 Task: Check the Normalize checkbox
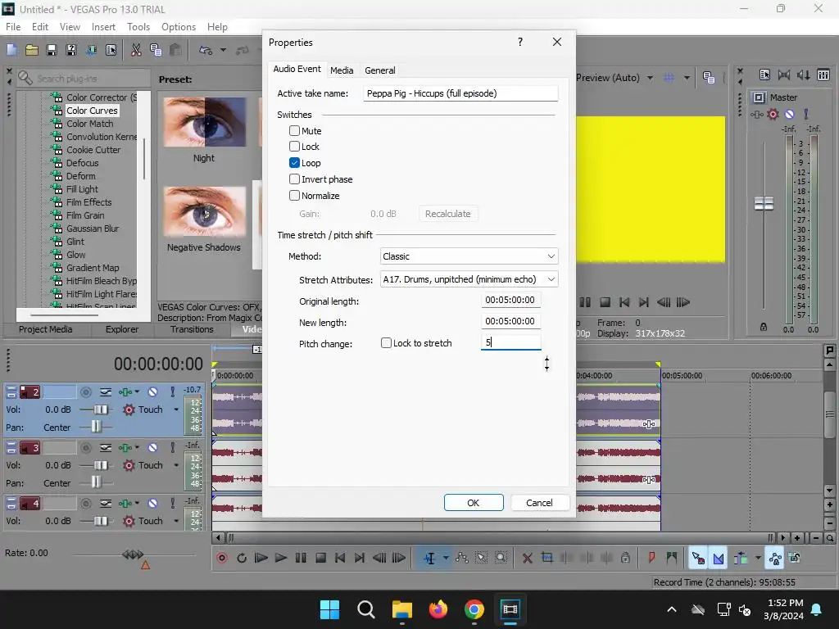click(294, 195)
